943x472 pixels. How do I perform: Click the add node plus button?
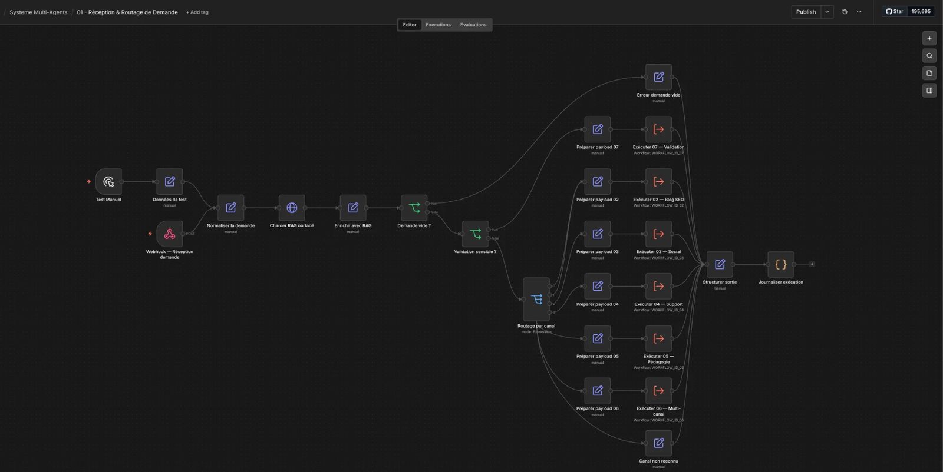tap(929, 38)
